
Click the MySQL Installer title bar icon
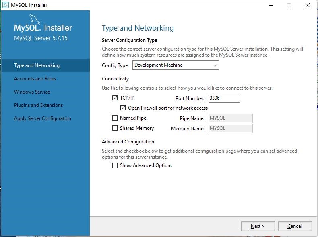[x=6, y=5]
